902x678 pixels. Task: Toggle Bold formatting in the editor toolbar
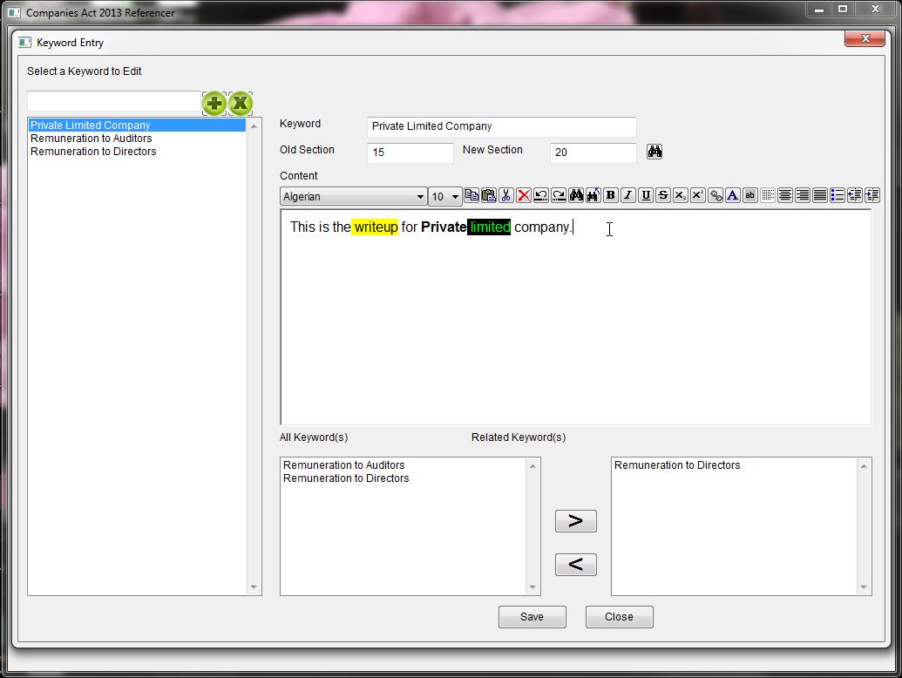point(611,196)
